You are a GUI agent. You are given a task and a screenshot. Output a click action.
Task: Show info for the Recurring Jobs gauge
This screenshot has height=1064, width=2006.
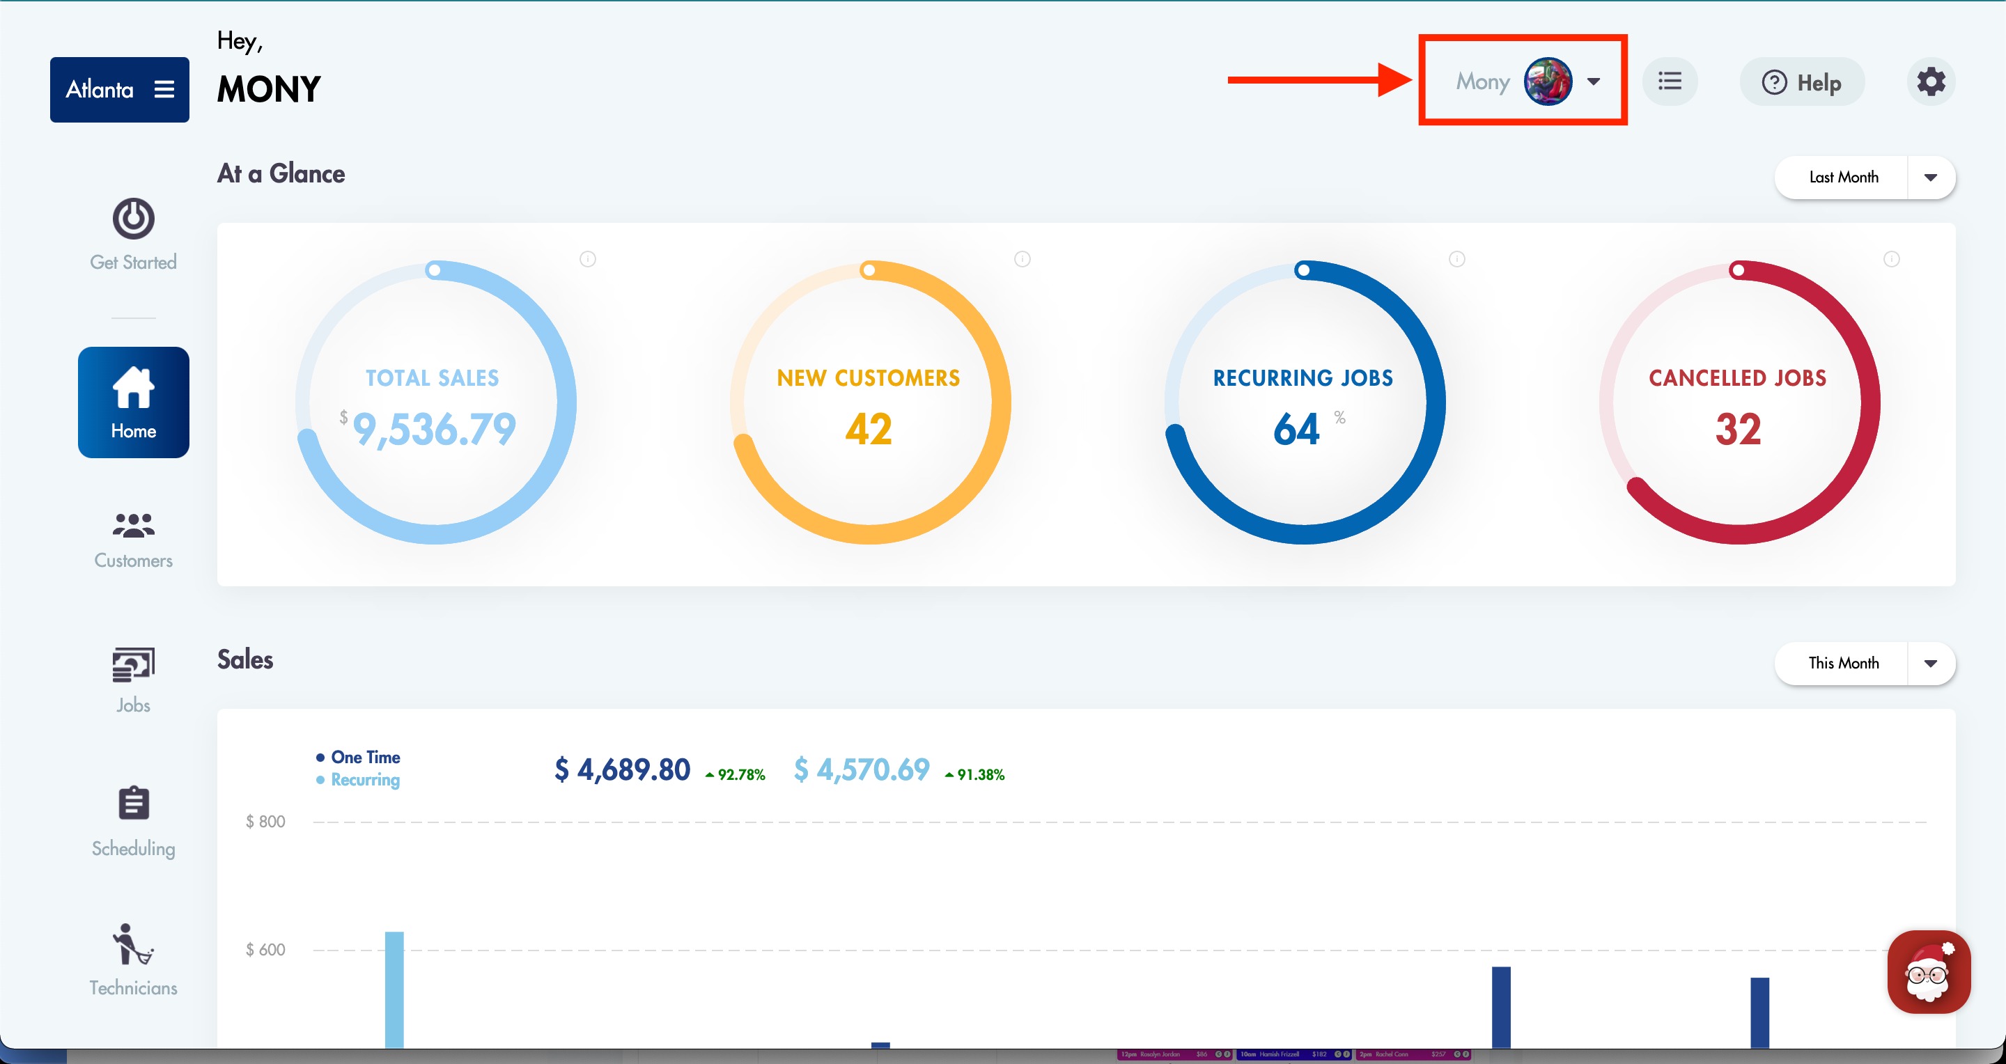click(1457, 259)
